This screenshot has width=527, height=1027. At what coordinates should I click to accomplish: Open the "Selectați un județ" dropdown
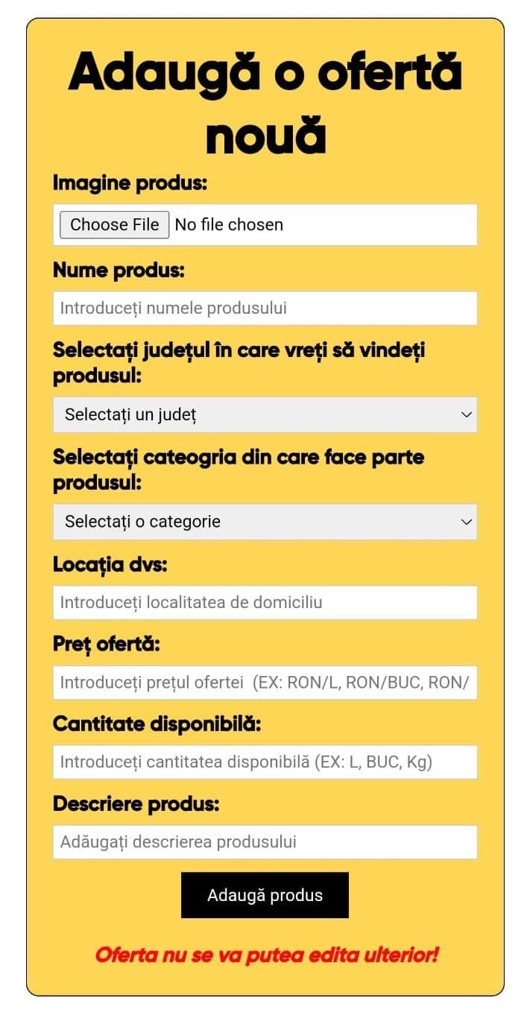click(x=265, y=414)
